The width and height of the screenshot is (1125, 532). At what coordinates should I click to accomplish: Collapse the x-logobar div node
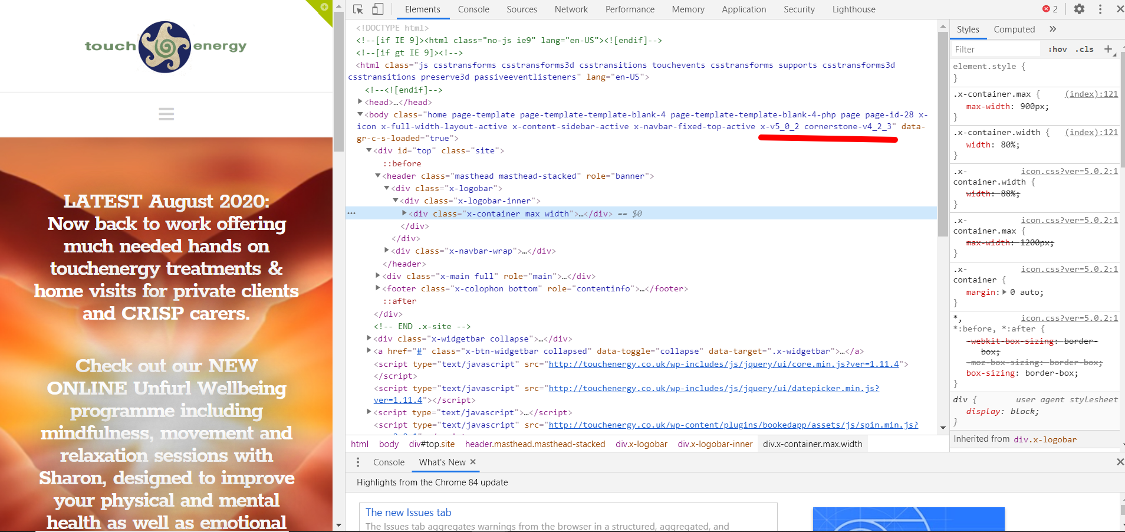tap(387, 188)
